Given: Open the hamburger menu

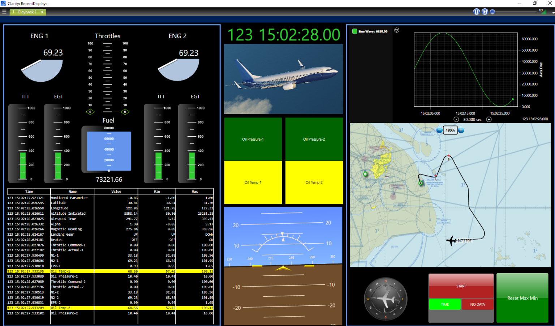Looking at the screenshot, I should (4, 12).
